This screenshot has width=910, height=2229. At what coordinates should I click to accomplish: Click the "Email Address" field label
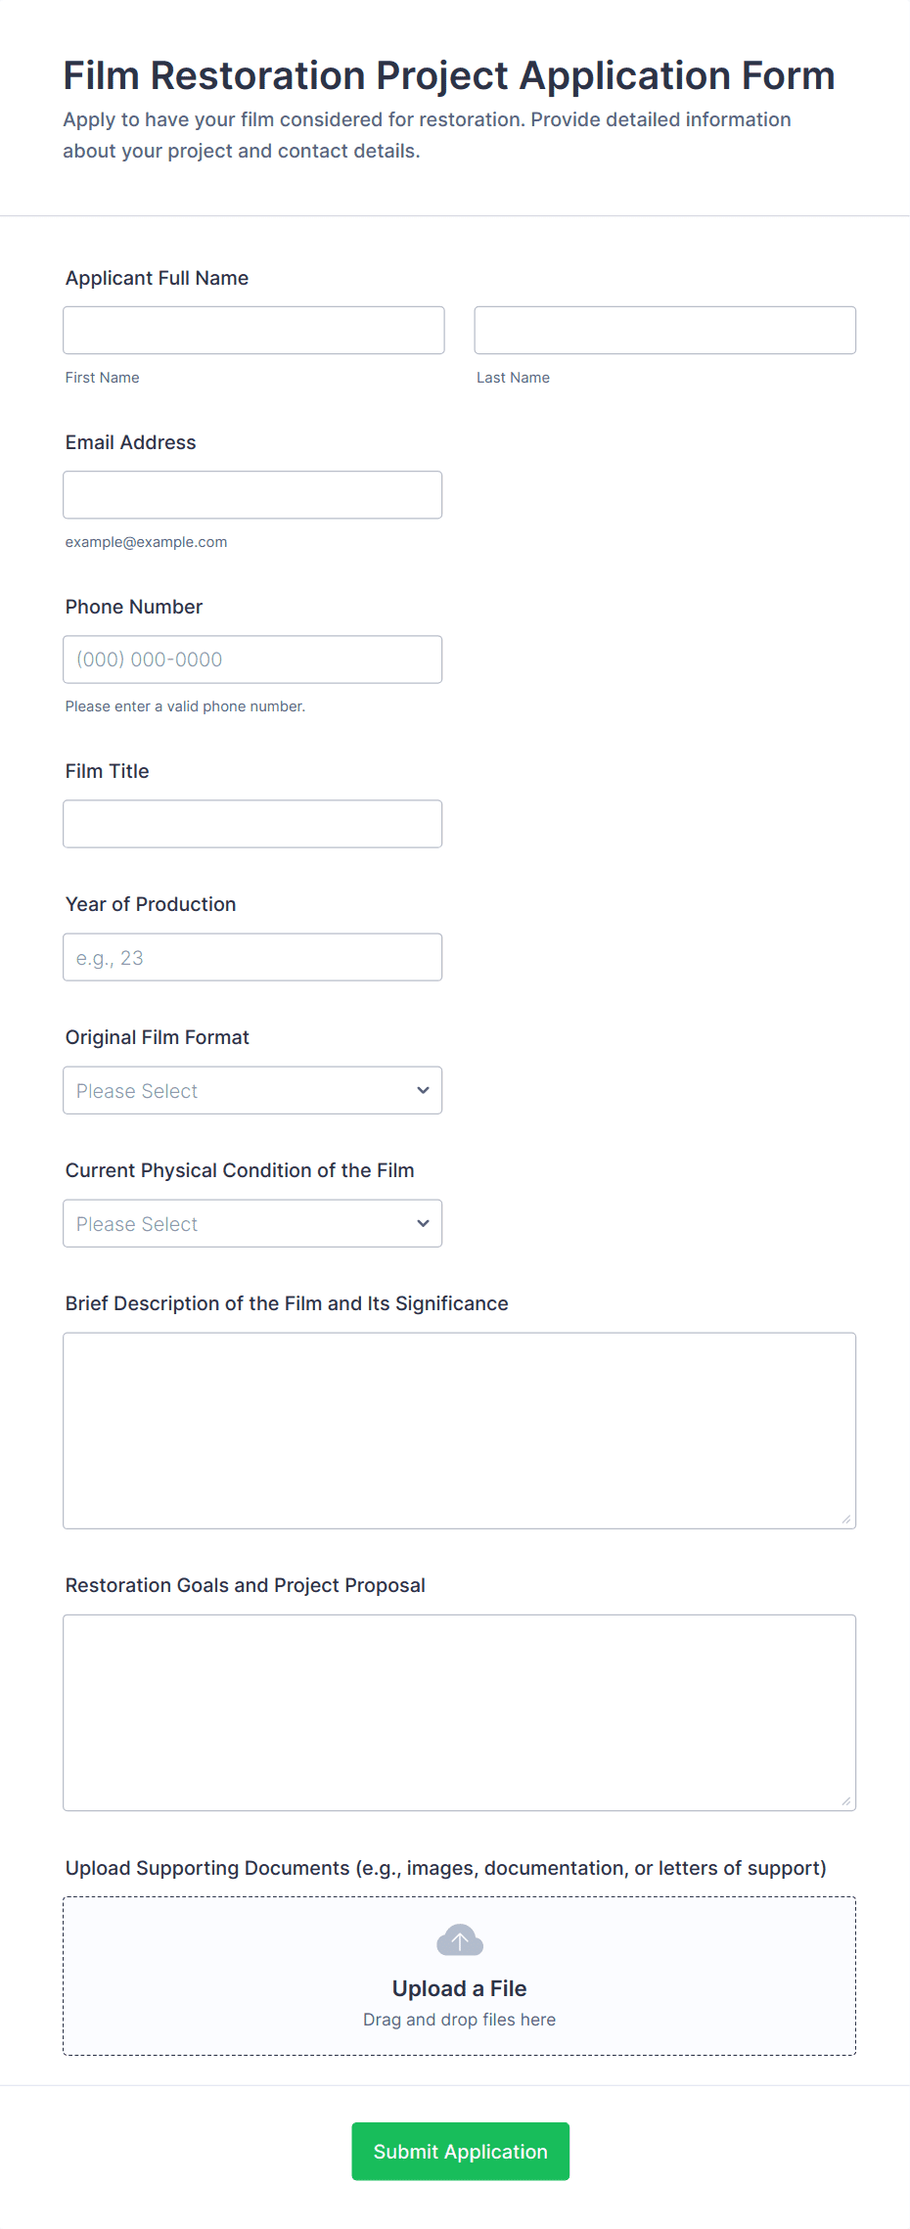coord(131,442)
